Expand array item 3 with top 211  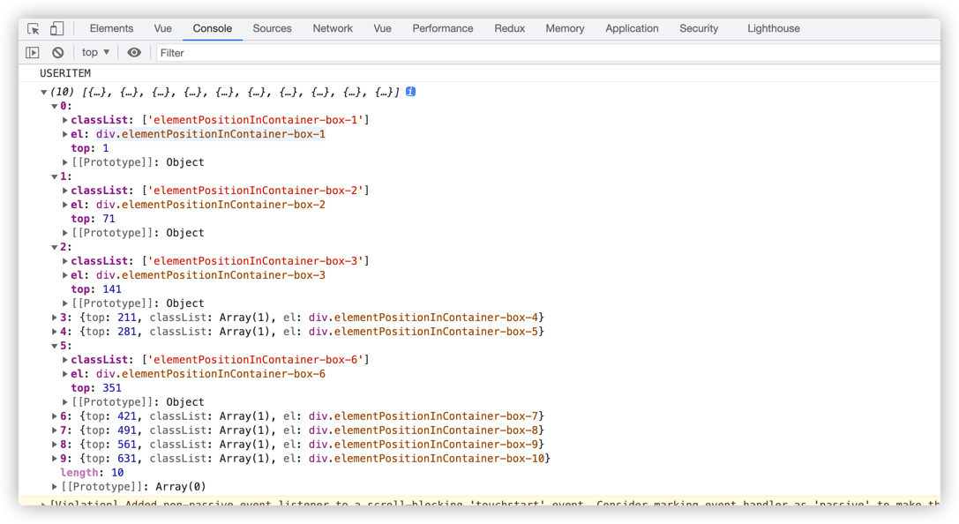coord(55,318)
